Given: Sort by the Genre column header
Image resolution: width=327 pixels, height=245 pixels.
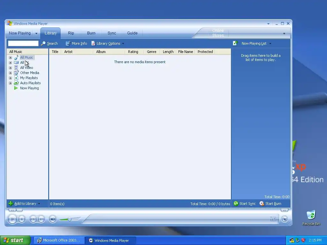Looking at the screenshot, I should pos(152,52).
